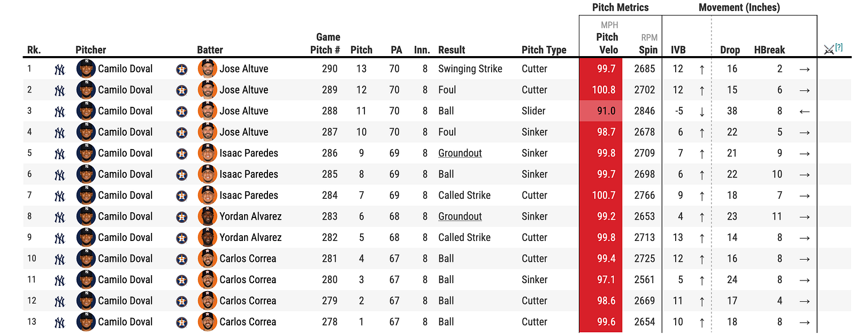Image resolution: width=856 pixels, height=335 pixels.
Task: Open the Groundout link for Isaac Paredes
Action: (x=460, y=153)
